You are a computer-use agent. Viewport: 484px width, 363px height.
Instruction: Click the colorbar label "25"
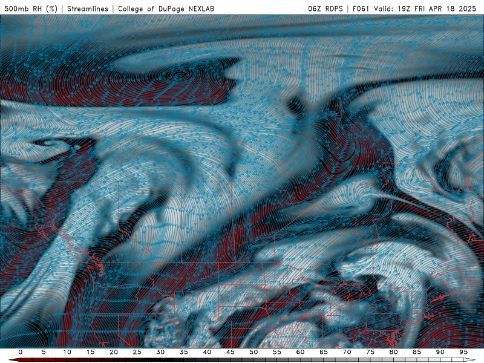tap(137, 352)
